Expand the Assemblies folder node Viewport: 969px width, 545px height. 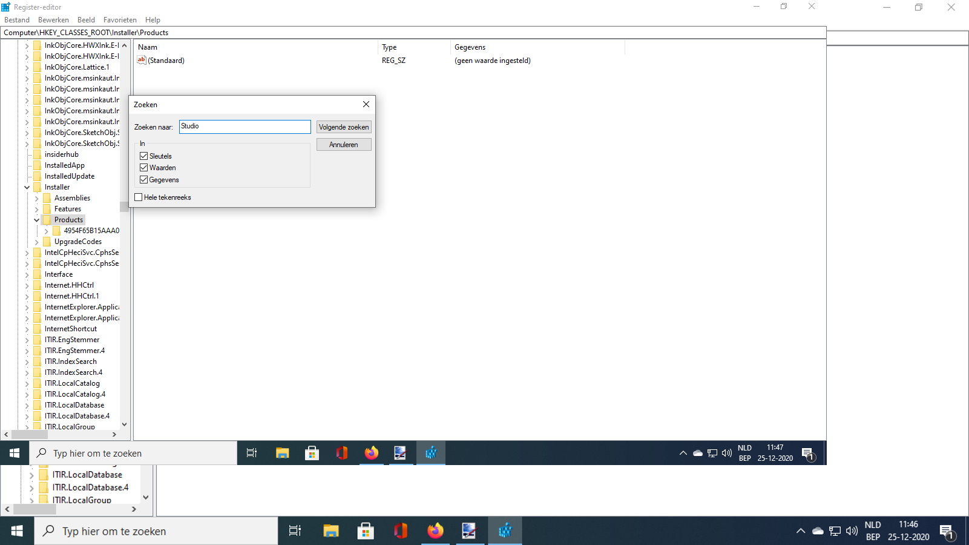pyautogui.click(x=37, y=198)
